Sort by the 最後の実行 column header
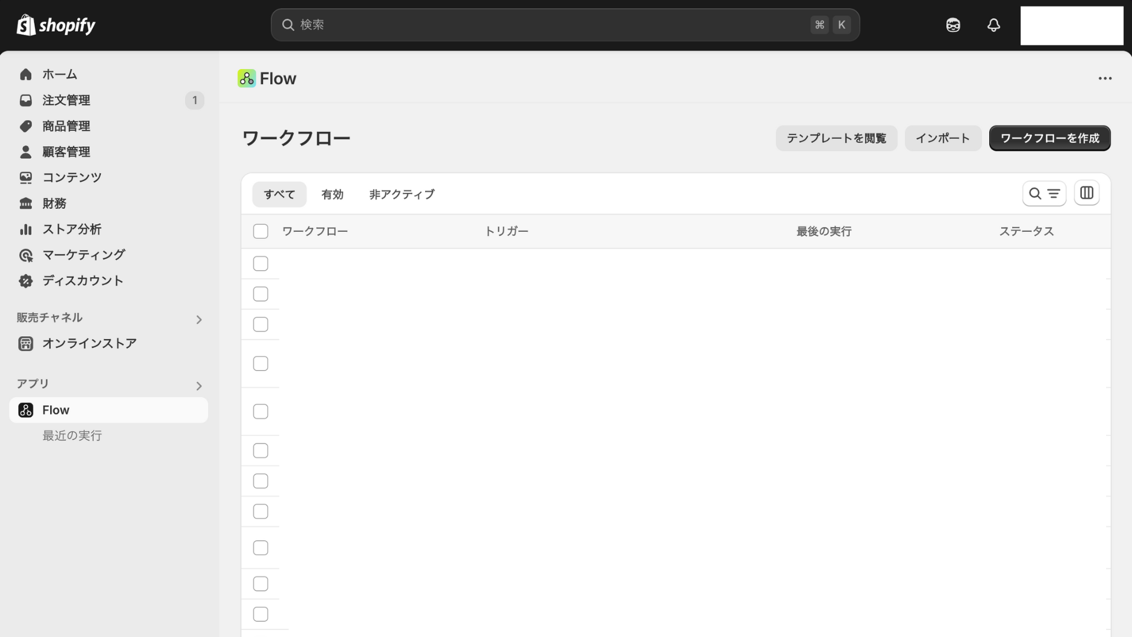 coord(824,231)
